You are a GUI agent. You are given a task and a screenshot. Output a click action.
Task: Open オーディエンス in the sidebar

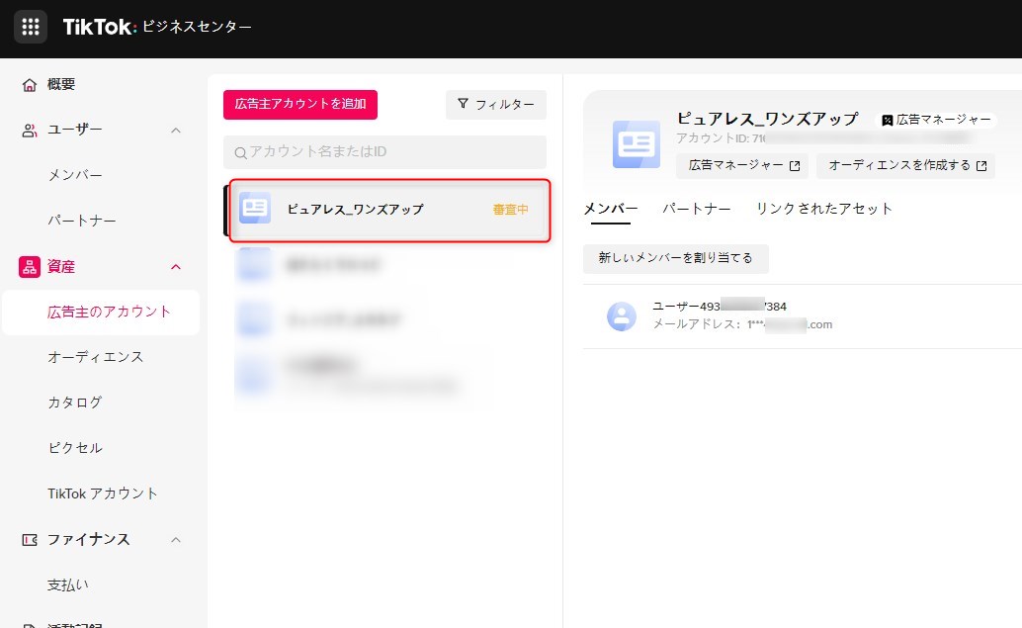96,357
